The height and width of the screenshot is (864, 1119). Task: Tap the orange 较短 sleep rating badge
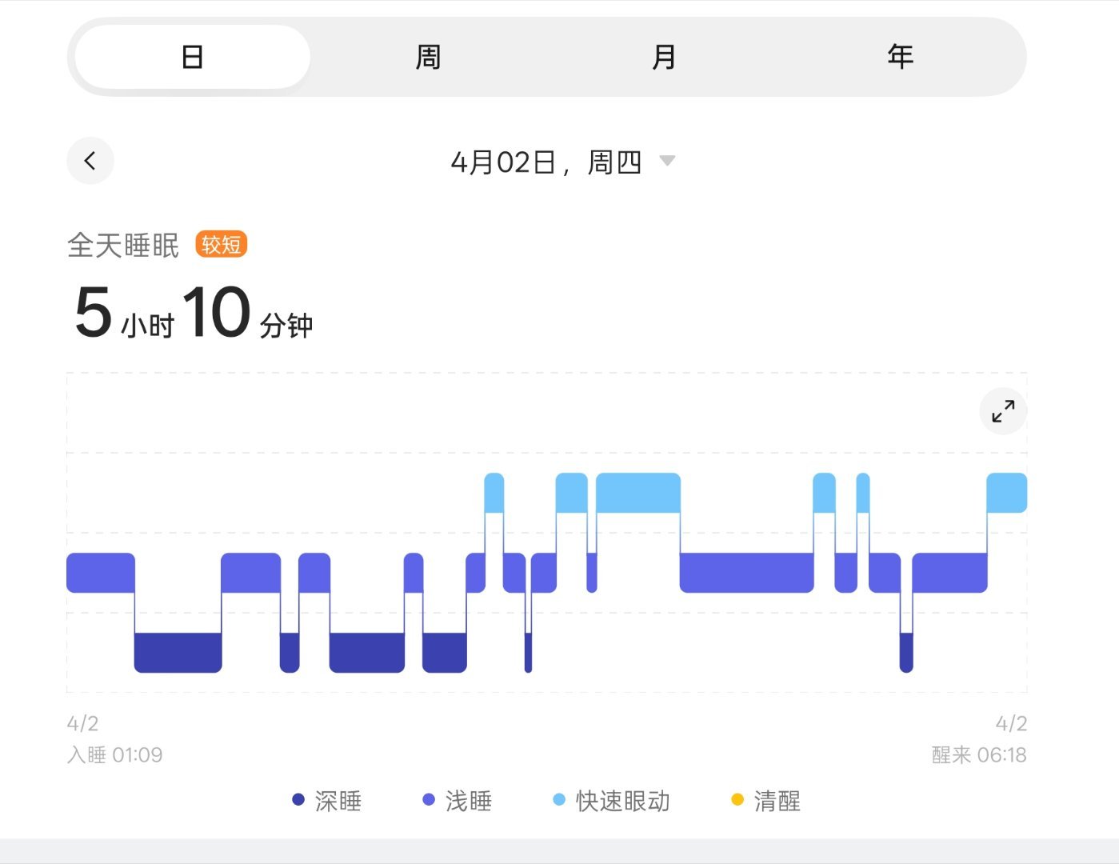coord(222,244)
